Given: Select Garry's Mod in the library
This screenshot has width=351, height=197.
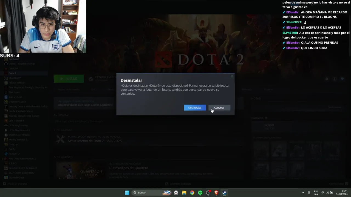Looking at the screenshot, I should [x=15, y=97].
